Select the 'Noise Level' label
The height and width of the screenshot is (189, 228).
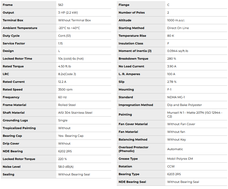click(x=12, y=167)
